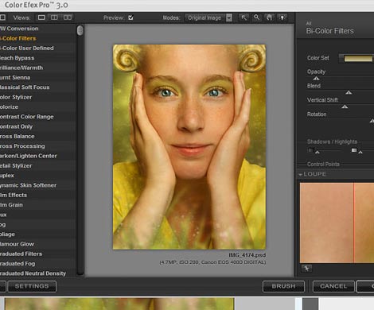Toggle the Preview checkbox
This screenshot has width=374, height=310.
[x=131, y=17]
